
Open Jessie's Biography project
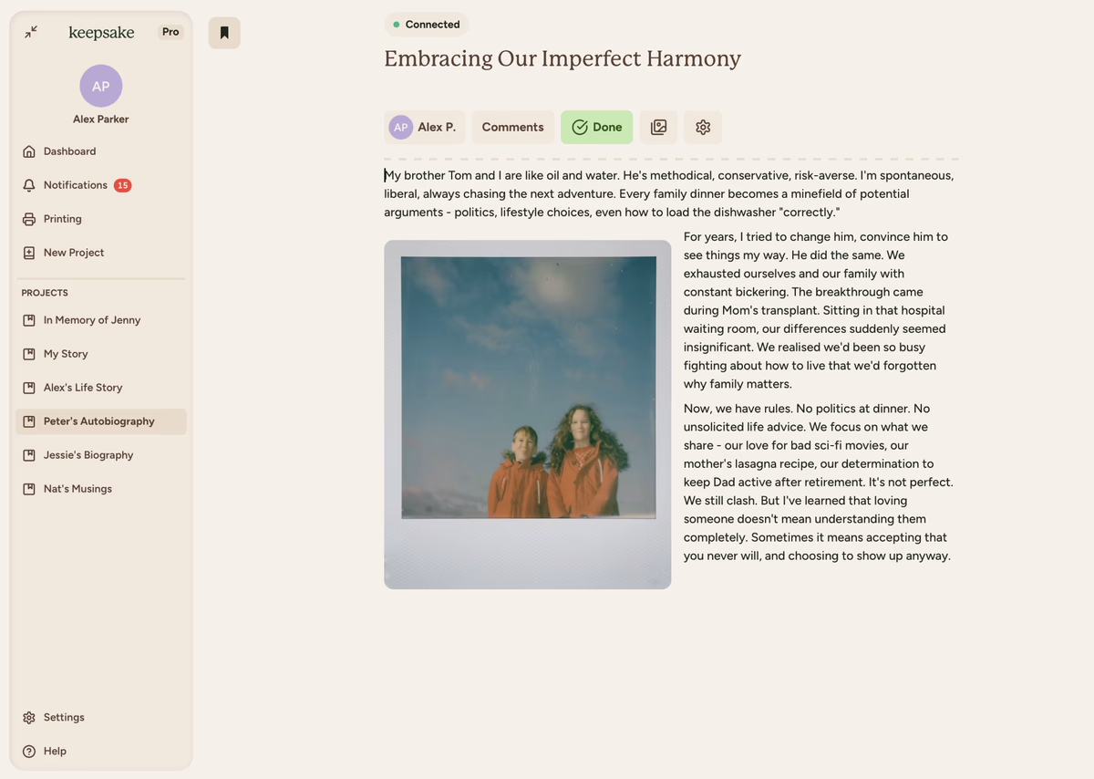(x=88, y=455)
